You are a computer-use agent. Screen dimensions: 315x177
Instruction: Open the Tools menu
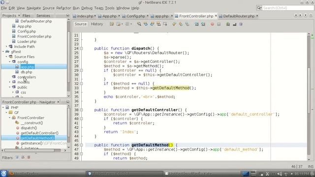point(110,8)
